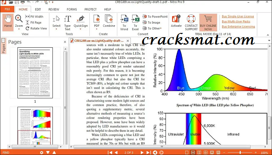The height and width of the screenshot is (155, 272).
Task: Enable facing pages view
Action: click(x=199, y=152)
